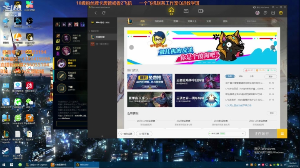This screenshot has width=300, height=168.
Task: Expand the 峡谷之巅 server dropdown
Action: tap(227, 133)
